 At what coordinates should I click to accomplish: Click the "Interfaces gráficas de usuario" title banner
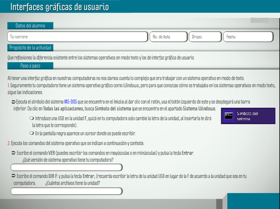(60, 7)
